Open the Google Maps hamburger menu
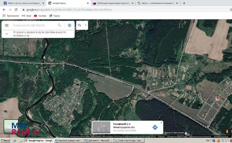 pos(7,25)
